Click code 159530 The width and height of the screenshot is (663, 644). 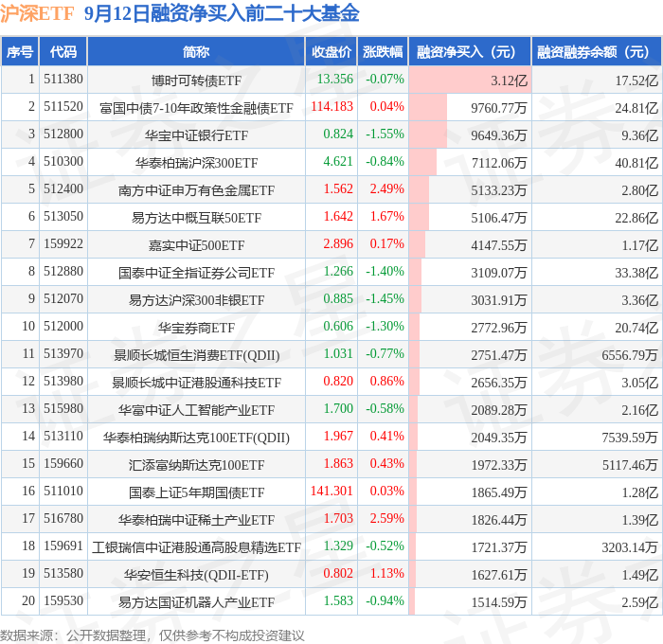(x=63, y=601)
